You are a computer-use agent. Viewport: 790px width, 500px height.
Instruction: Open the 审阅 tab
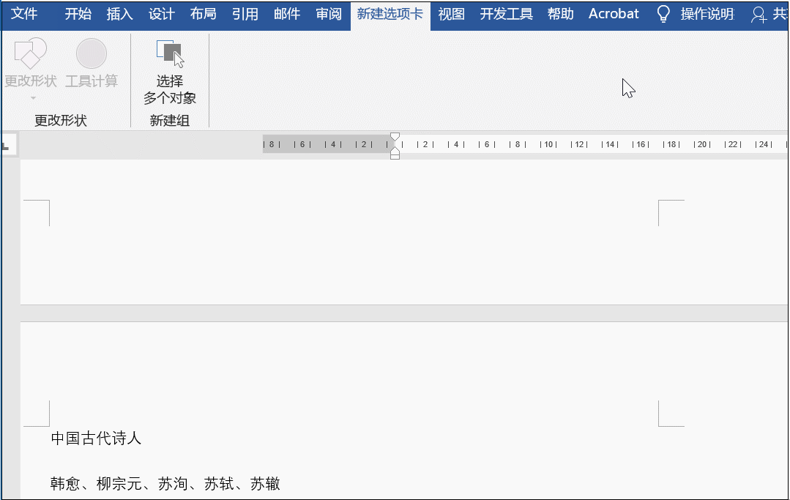click(328, 13)
